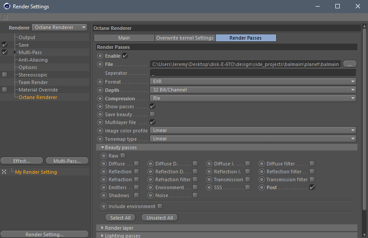Click the grid grip icon below the title bar

pyautogui.click(x=5, y=17)
